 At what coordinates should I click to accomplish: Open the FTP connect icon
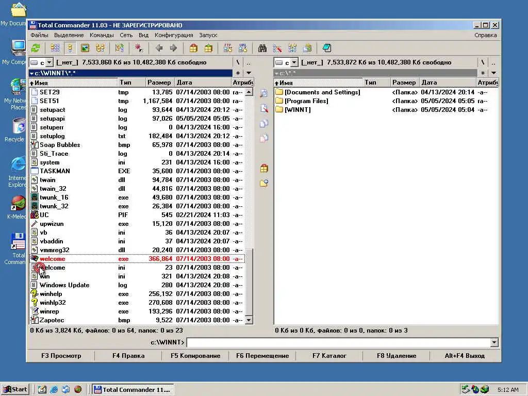[227, 48]
